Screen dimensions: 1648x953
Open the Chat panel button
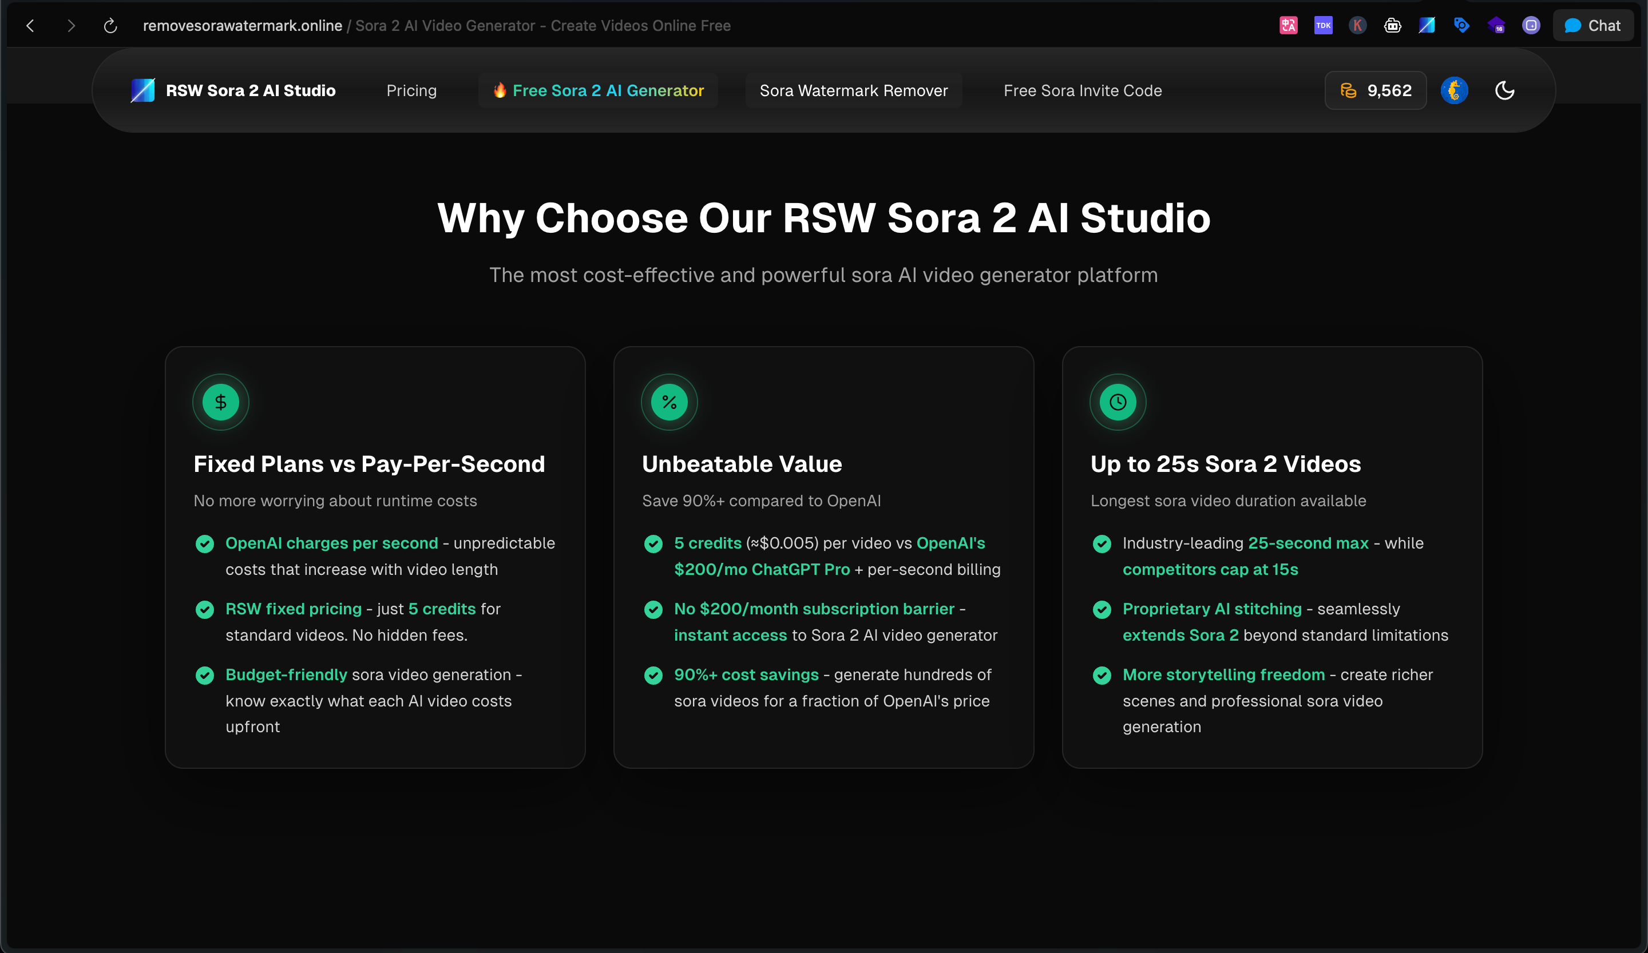(1592, 26)
